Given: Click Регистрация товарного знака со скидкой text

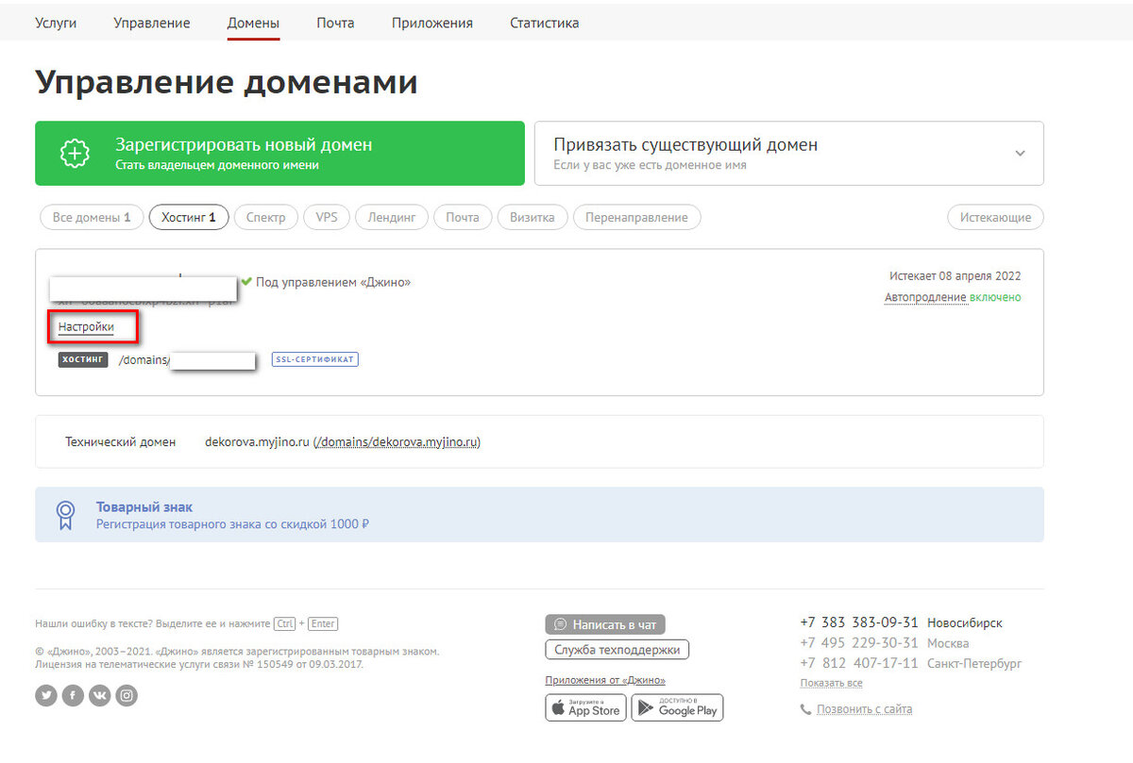Looking at the screenshot, I should coord(232,523).
